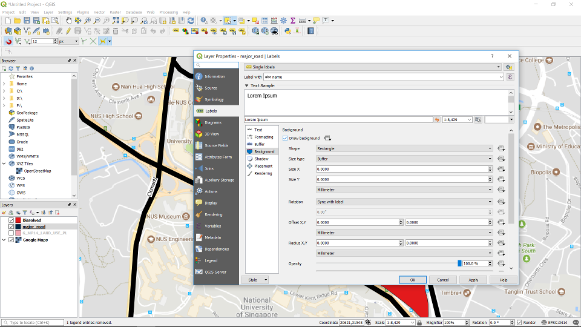Select the Diagrams section icon
This screenshot has width=581, height=327.
point(199,122)
